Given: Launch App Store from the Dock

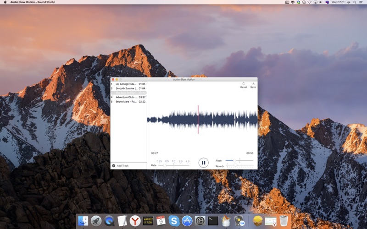Looking at the screenshot, I should [187, 221].
